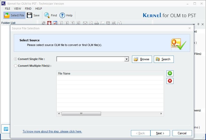Expand the single file path dropdown
This screenshot has width=206, height=140.
point(127,59)
